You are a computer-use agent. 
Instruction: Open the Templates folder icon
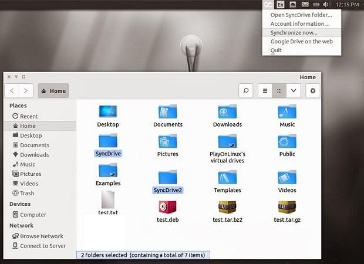pos(227,177)
